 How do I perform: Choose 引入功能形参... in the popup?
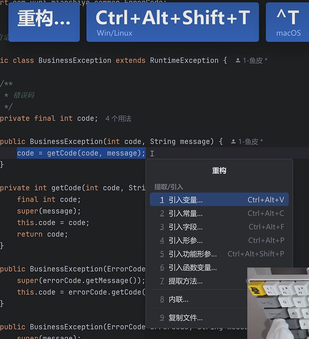pos(192,254)
